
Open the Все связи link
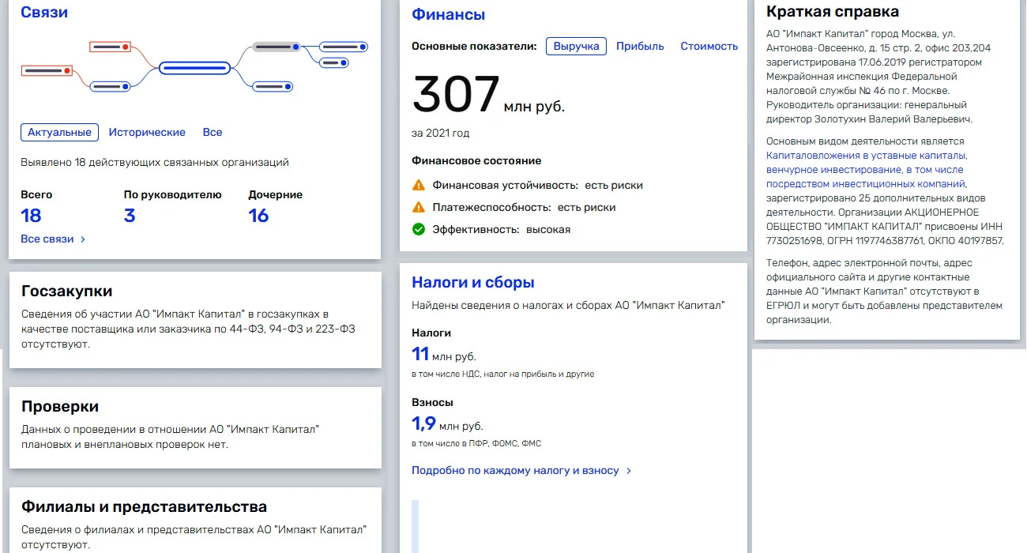click(47, 239)
